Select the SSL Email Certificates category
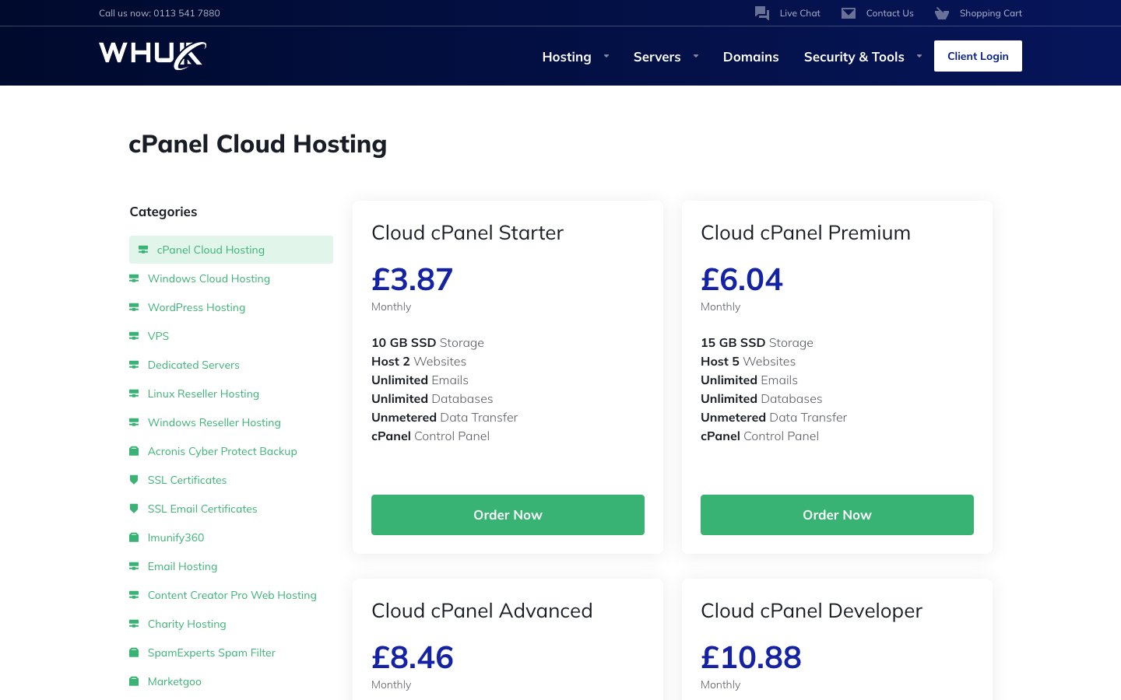Screen dimensions: 1121x700 click(202, 509)
